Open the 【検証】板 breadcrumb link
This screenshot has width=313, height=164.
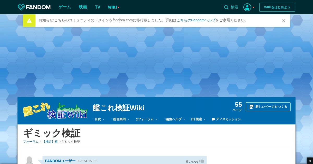coord(50,142)
